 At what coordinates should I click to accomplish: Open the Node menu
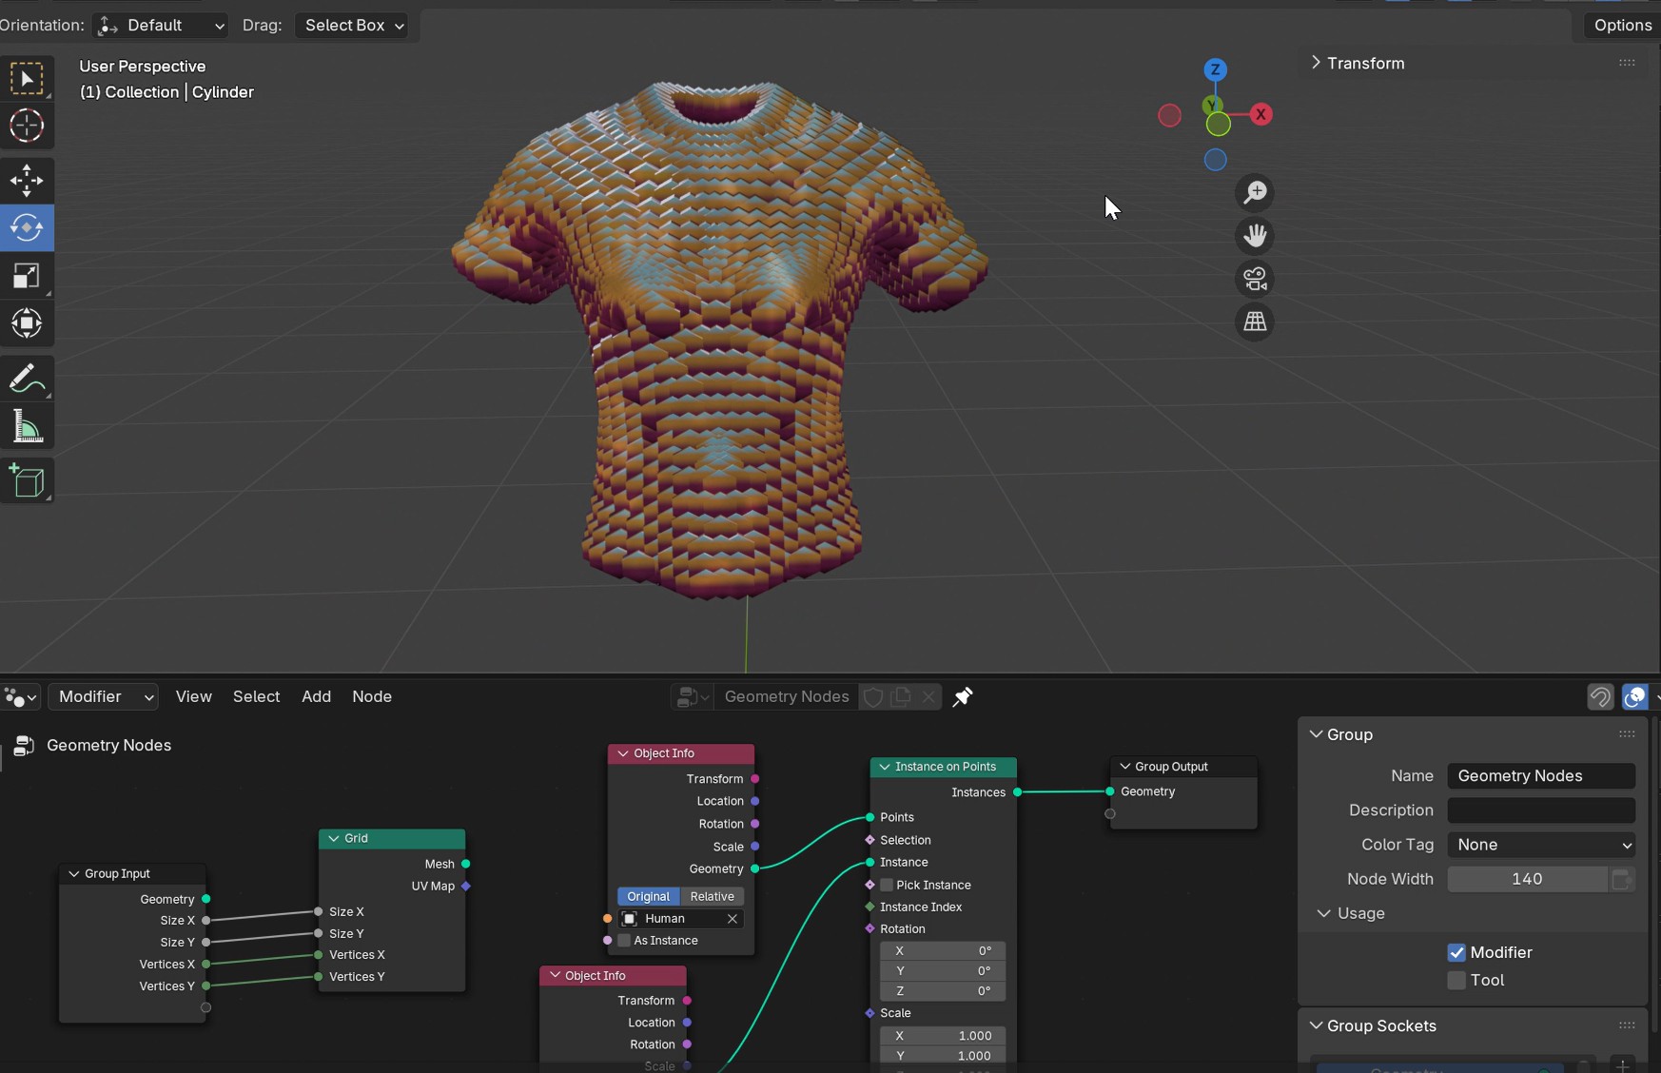[x=371, y=696]
